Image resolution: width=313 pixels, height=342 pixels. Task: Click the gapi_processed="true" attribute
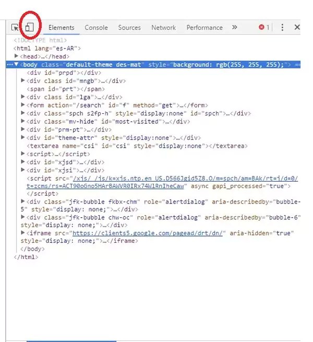click(x=249, y=186)
